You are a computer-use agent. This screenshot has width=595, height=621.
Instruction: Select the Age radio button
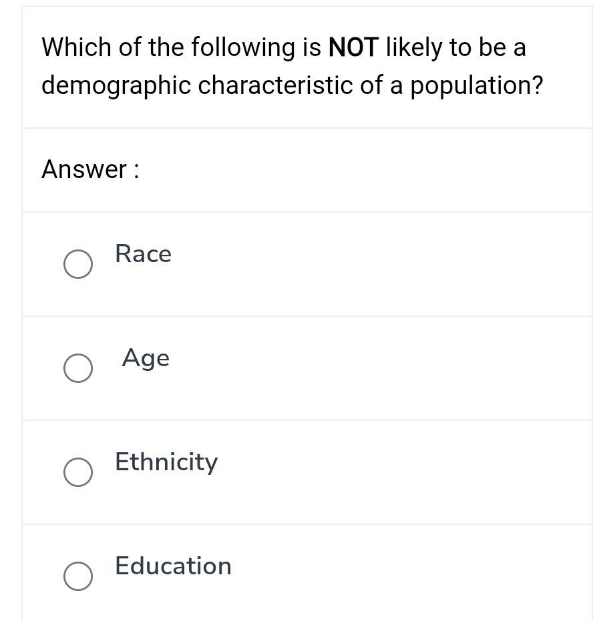77,368
